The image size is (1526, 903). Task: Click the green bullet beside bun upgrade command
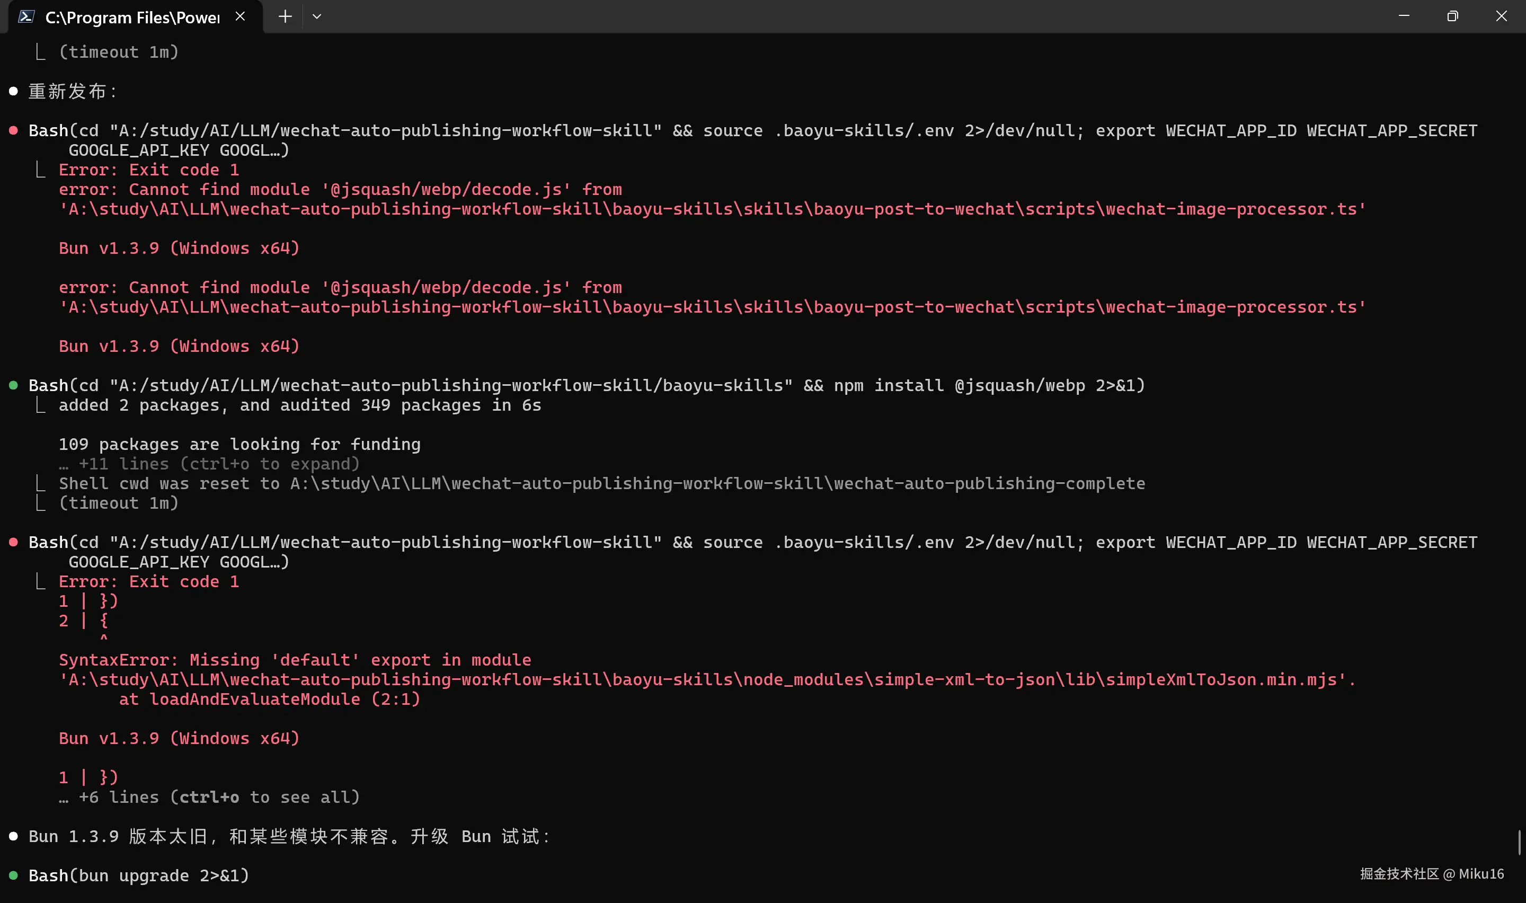click(x=13, y=875)
